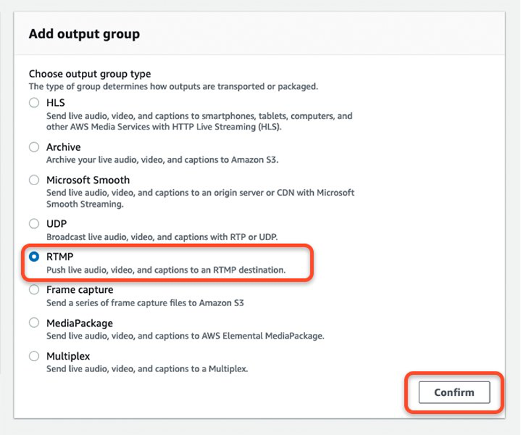Pick the Microsoft Smooth radio button
This screenshot has width=521, height=435.
[x=34, y=180]
